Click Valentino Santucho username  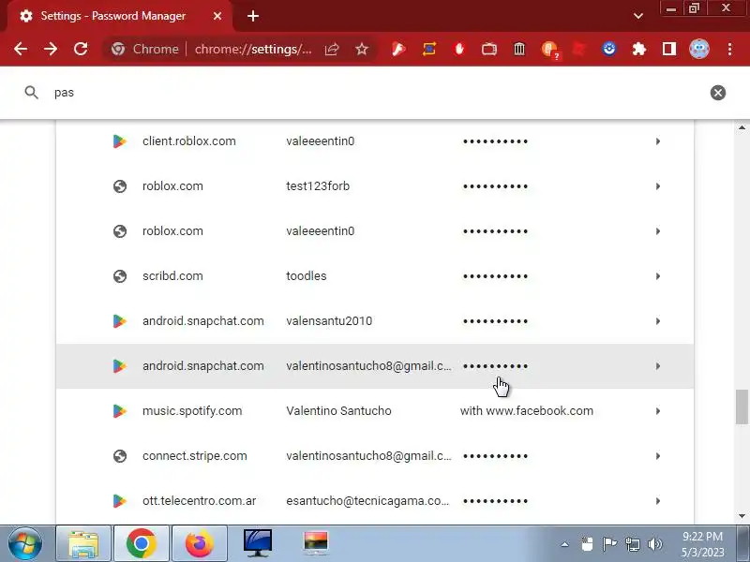[338, 411]
